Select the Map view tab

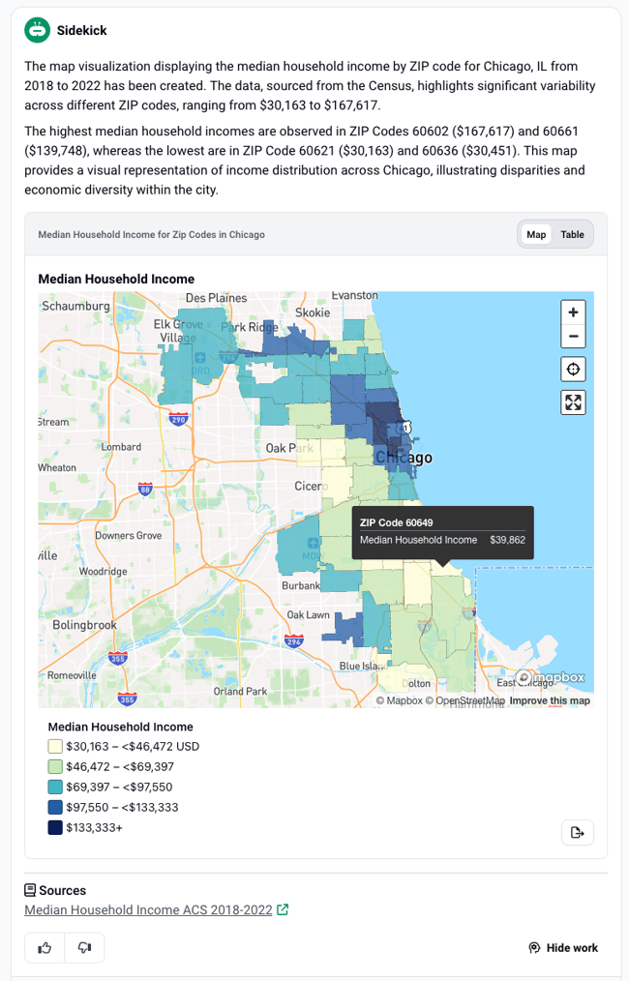click(x=536, y=234)
